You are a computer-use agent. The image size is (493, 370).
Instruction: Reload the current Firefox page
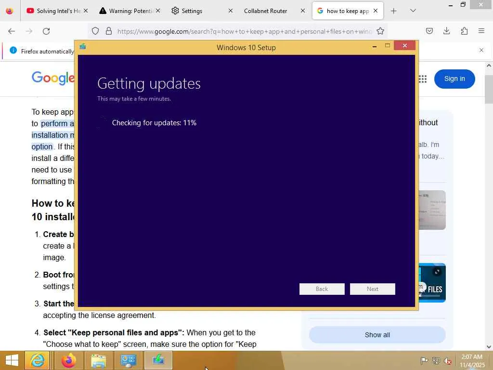(x=46, y=31)
